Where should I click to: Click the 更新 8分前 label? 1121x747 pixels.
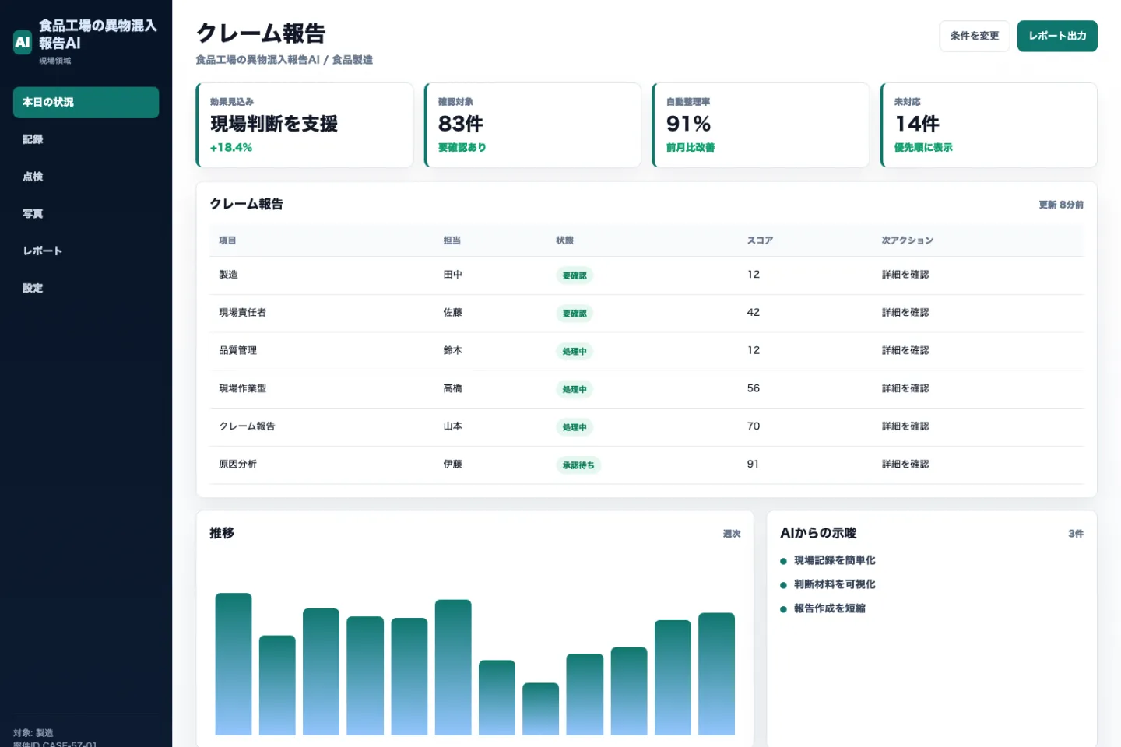coord(1061,205)
